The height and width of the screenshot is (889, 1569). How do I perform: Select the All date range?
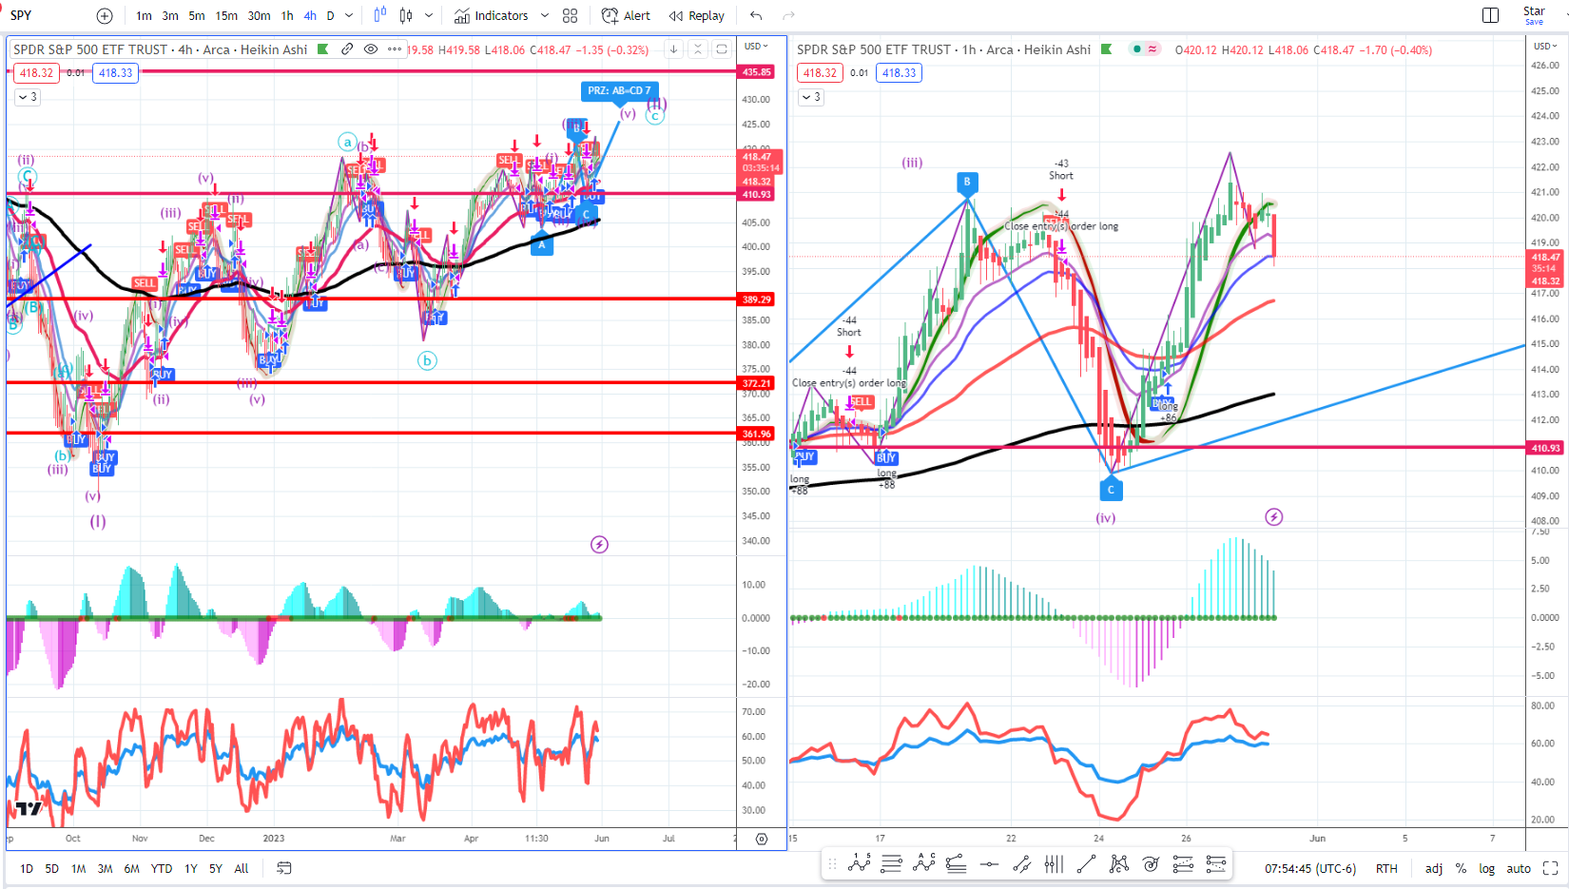[242, 868]
